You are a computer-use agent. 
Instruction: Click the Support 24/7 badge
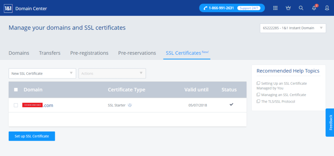[x=249, y=8]
